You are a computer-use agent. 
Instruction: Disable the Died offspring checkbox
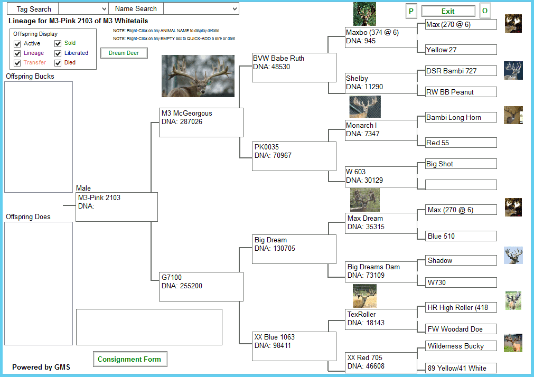pos(58,63)
